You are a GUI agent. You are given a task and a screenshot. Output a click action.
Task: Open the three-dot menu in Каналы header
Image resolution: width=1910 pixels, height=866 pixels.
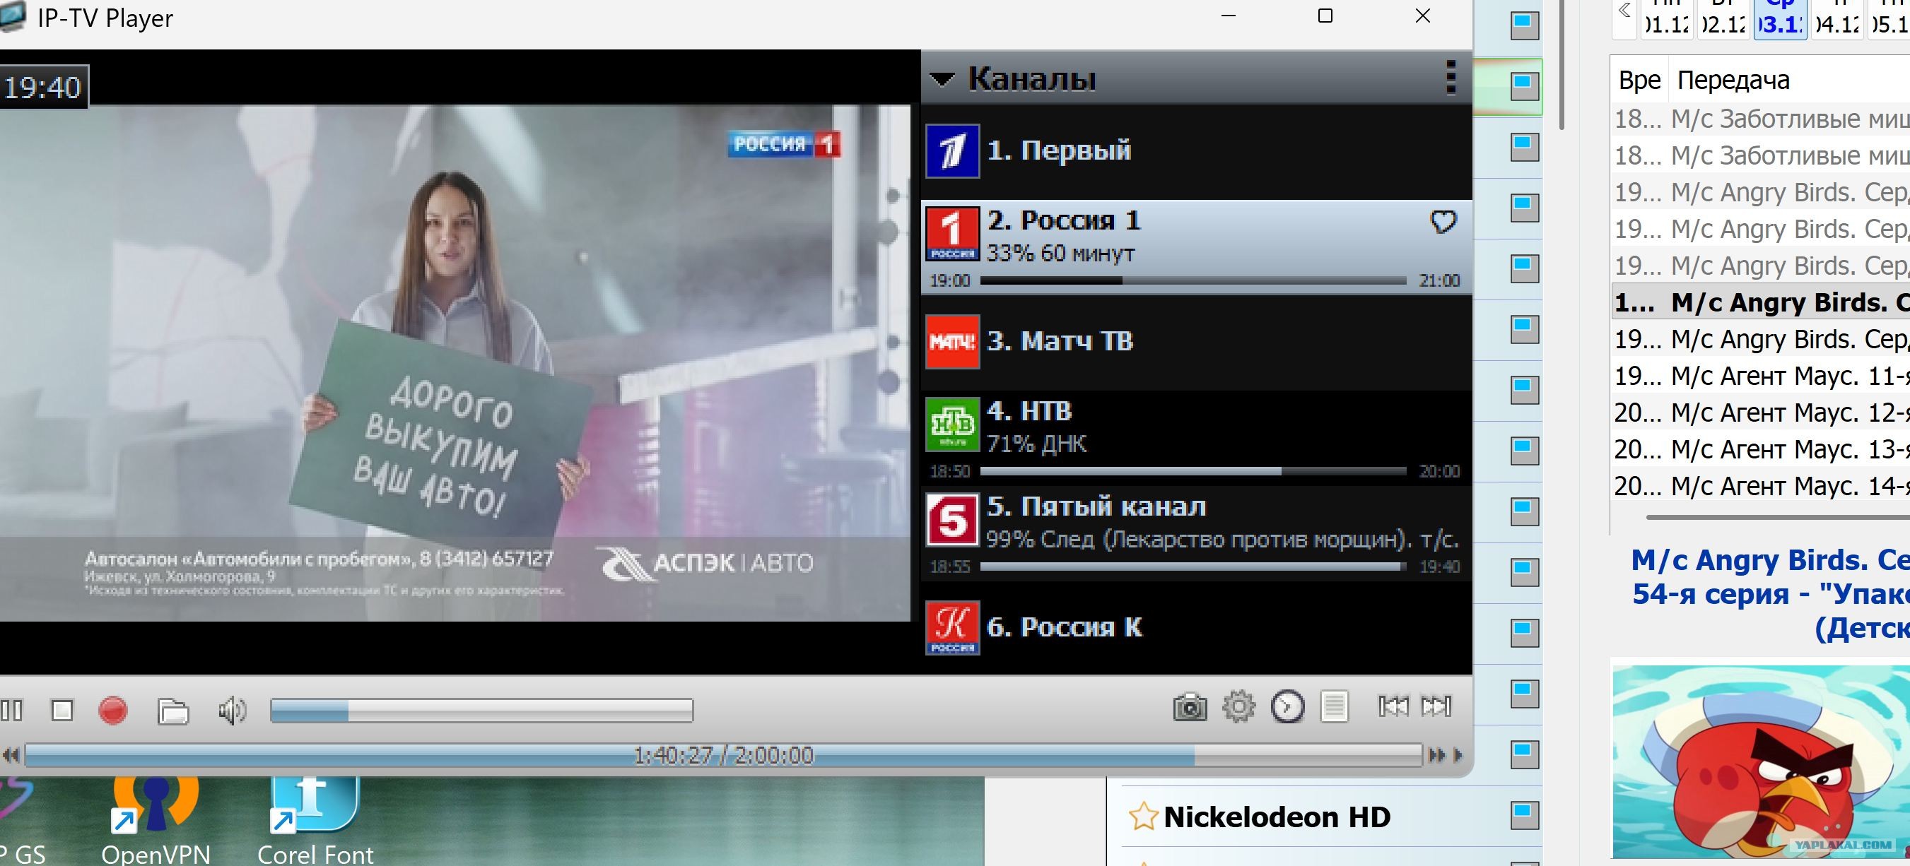1451,78
